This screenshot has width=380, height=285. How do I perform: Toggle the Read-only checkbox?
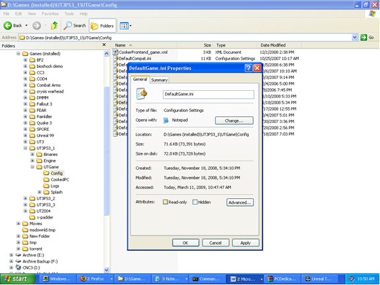[x=166, y=202]
